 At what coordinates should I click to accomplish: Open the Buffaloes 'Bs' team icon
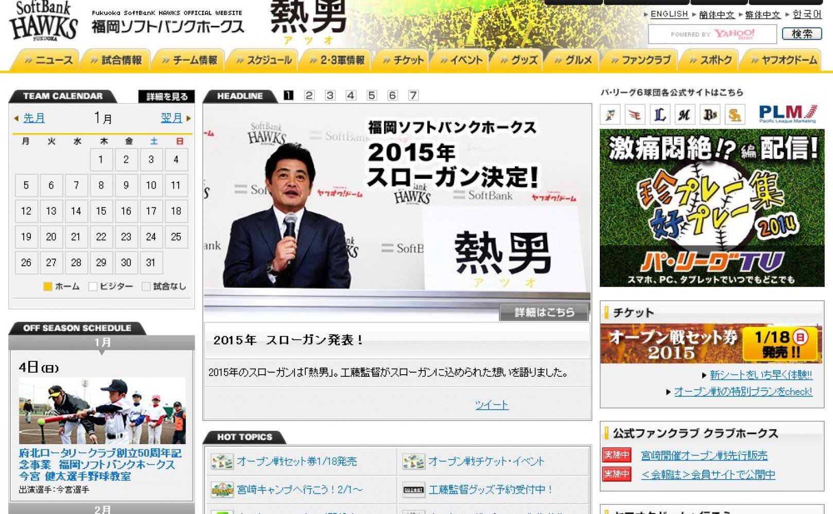click(x=710, y=115)
